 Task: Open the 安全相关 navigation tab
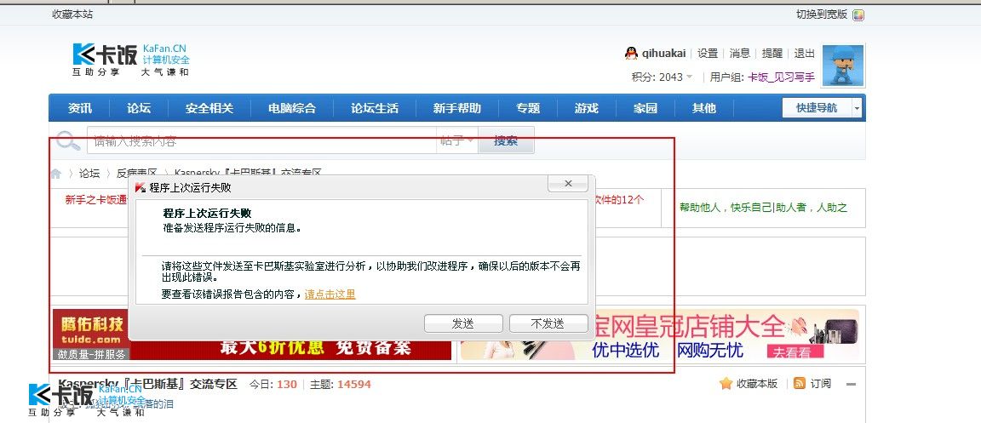pyautogui.click(x=209, y=108)
